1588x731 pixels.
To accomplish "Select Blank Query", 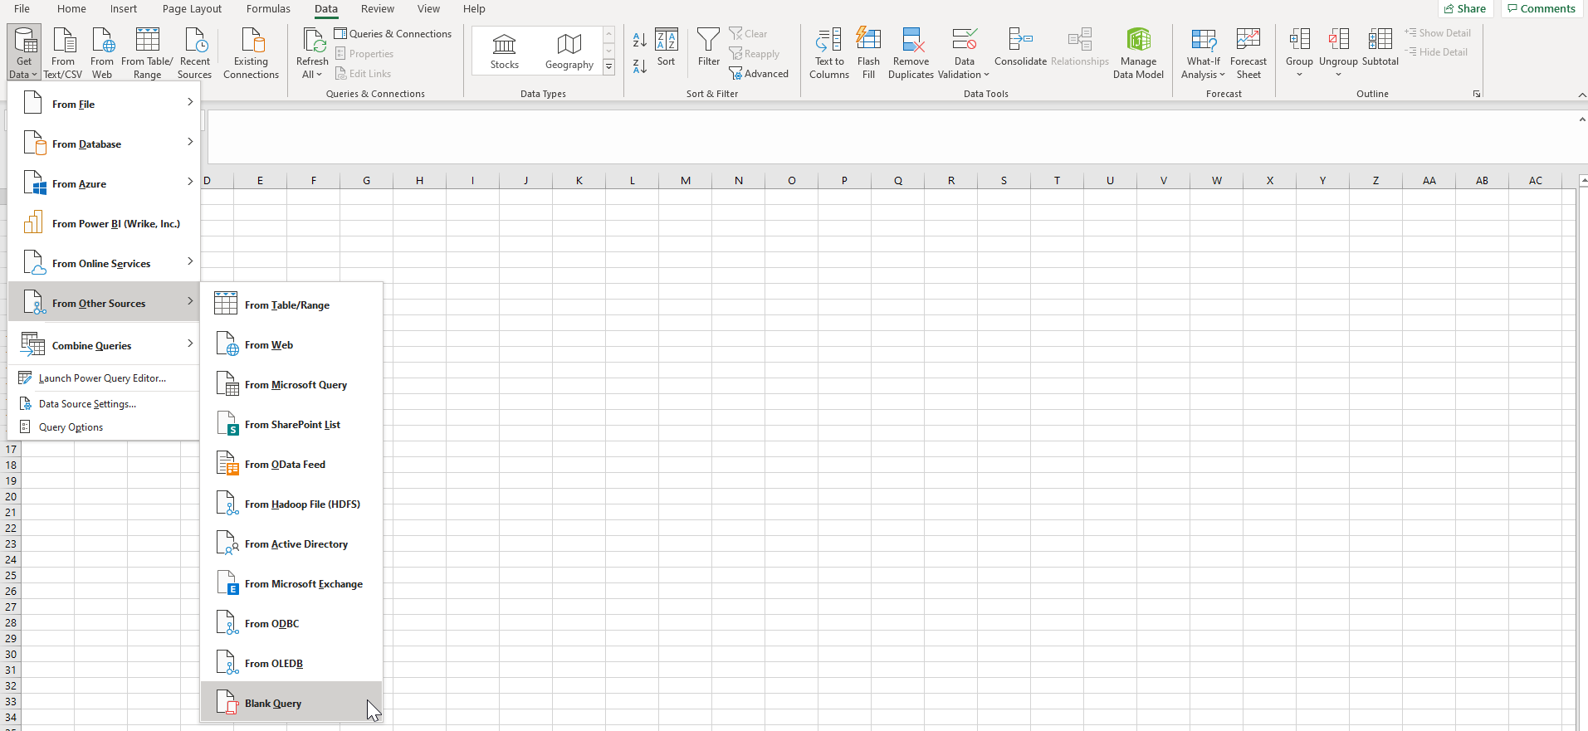I will pyautogui.click(x=291, y=703).
